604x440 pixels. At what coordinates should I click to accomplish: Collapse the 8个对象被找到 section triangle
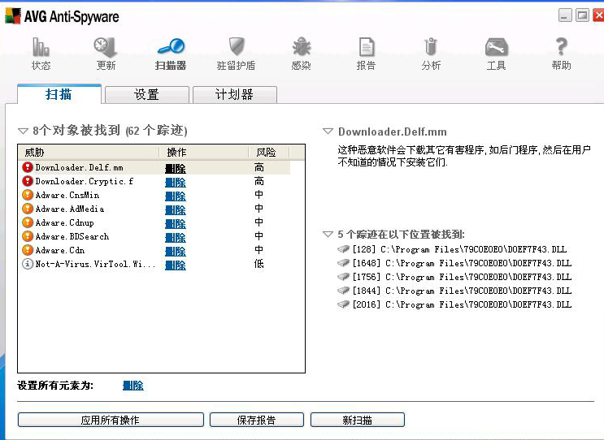pyautogui.click(x=23, y=132)
